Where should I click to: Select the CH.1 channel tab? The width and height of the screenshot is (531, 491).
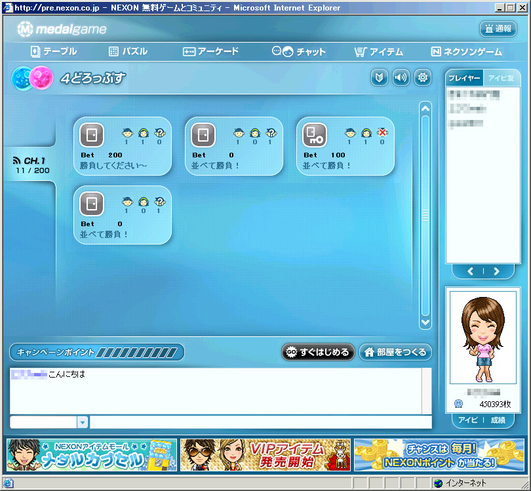tap(30, 165)
